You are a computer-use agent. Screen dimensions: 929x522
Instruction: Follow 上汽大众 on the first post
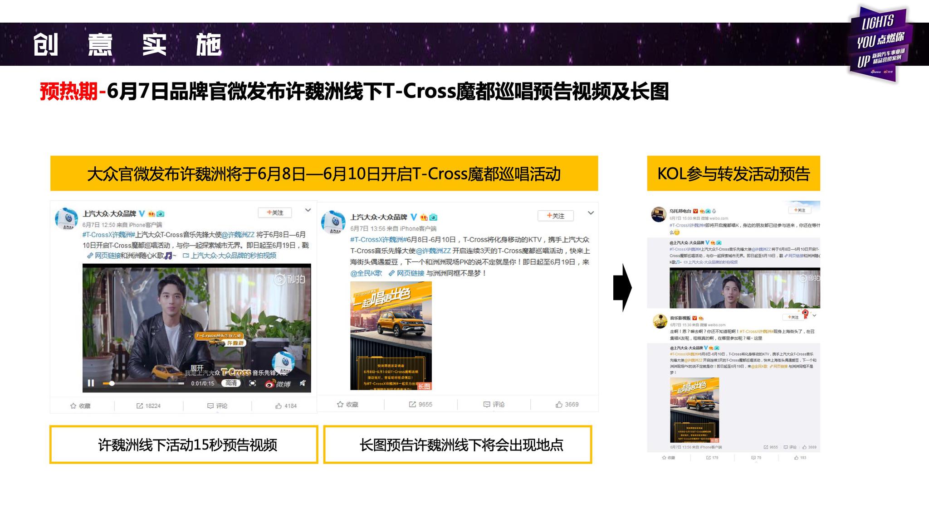click(x=275, y=213)
